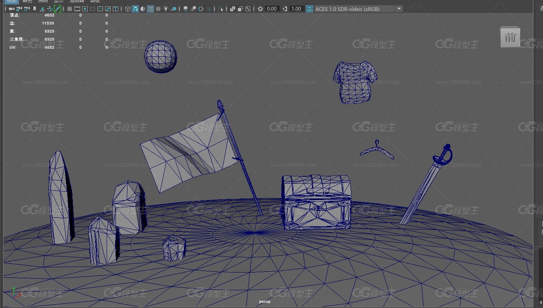Select the sphere mesh in viewport

click(x=161, y=57)
